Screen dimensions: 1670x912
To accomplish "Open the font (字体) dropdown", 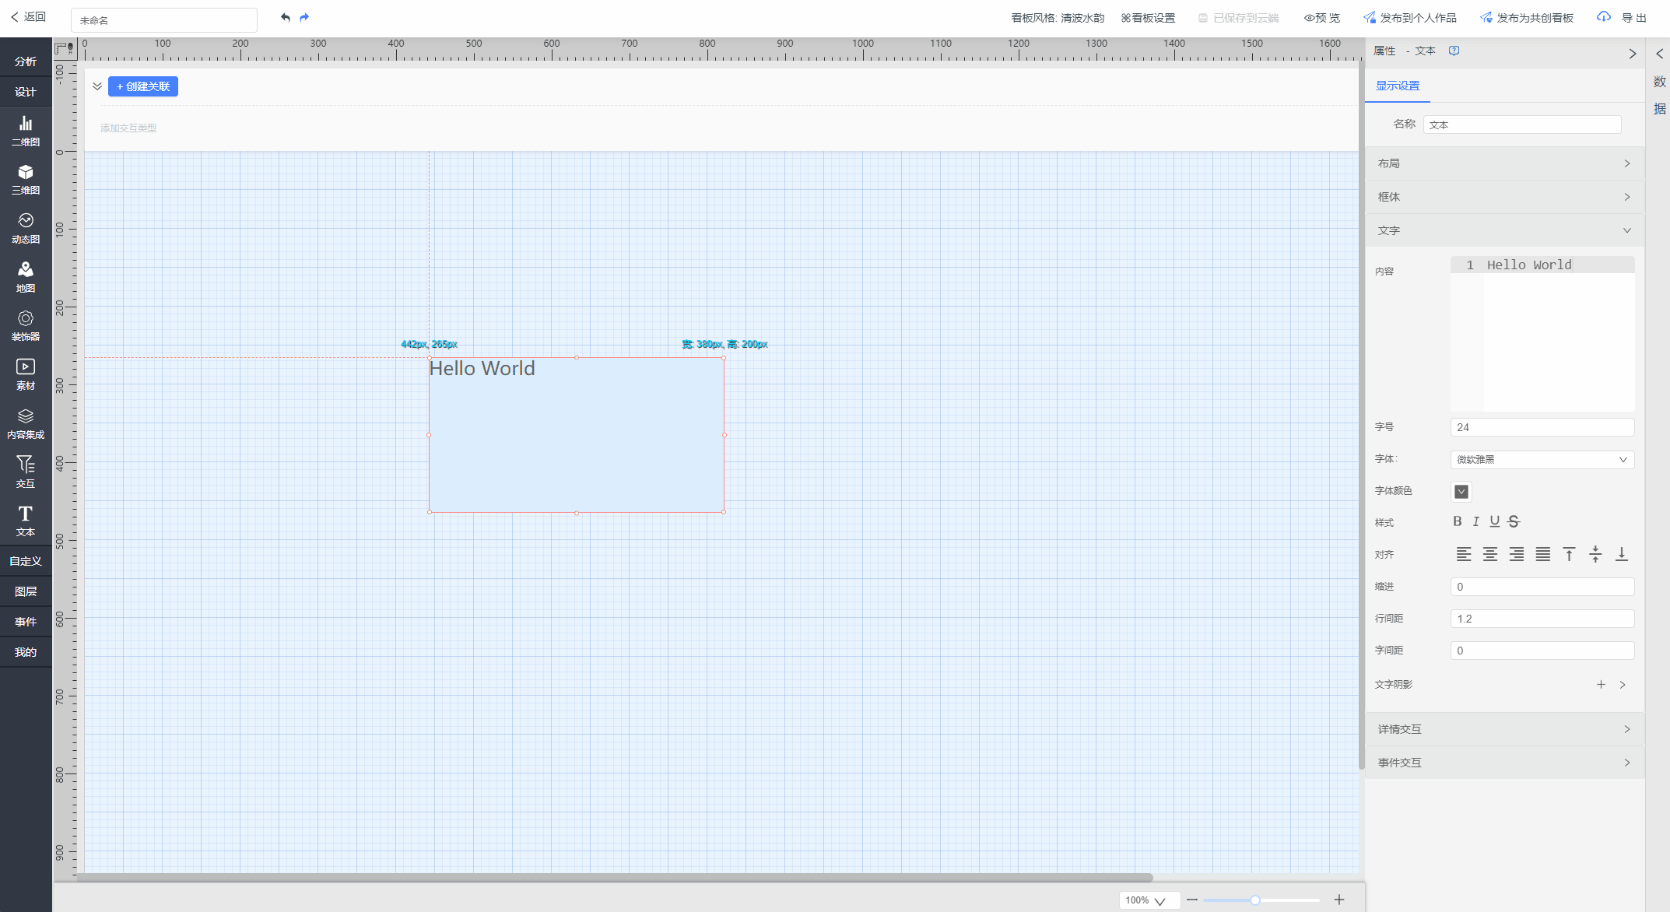I will click(1542, 460).
